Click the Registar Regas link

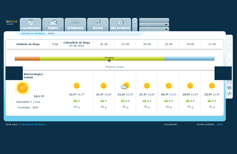click(x=114, y=67)
